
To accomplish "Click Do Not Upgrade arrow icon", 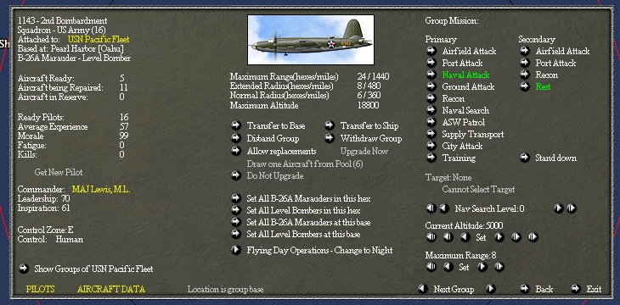I will click(235, 175).
